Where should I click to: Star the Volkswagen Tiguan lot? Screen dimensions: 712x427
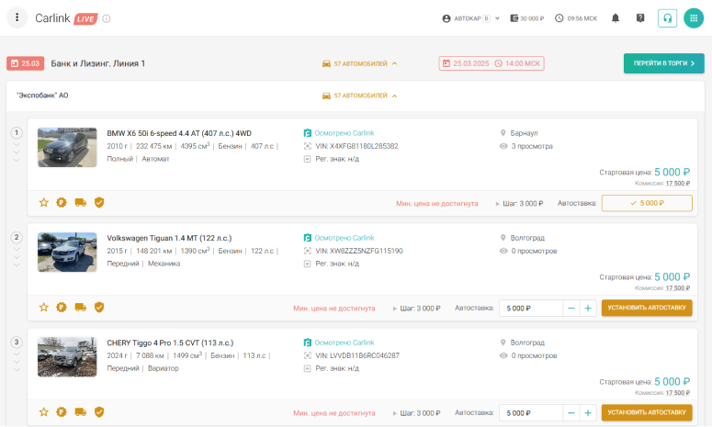click(43, 308)
